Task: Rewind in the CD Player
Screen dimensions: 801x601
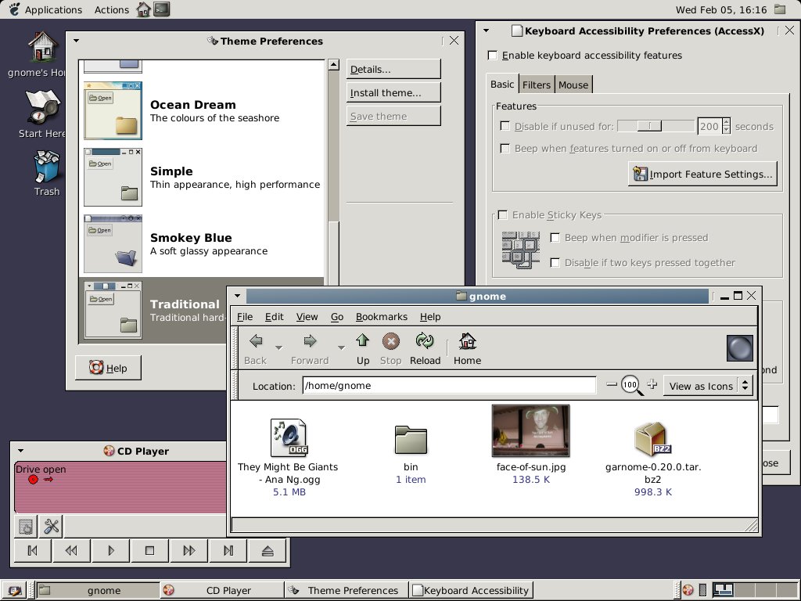Action: click(71, 550)
